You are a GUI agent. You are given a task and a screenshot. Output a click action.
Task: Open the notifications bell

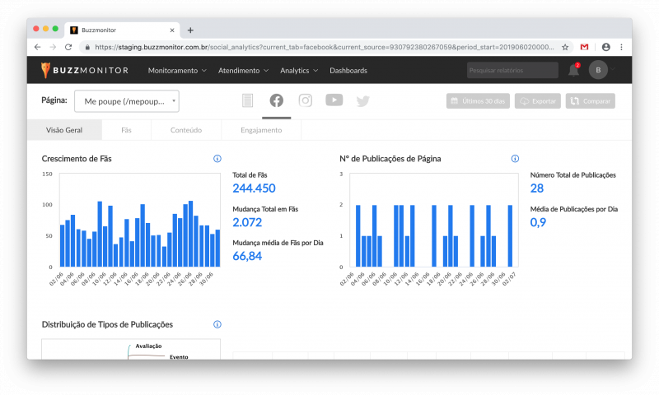(573, 70)
